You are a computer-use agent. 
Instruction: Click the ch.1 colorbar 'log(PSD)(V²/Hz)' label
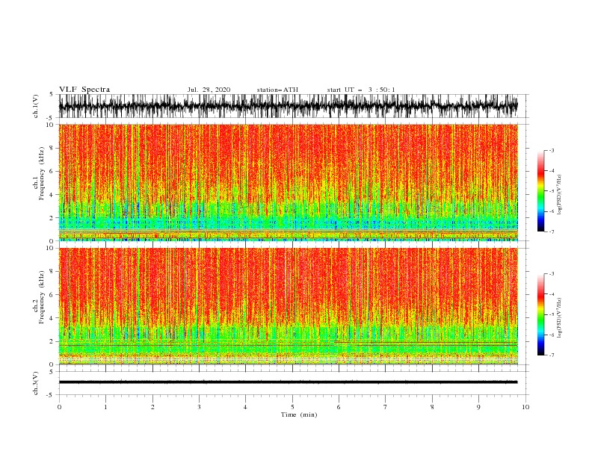(560, 195)
